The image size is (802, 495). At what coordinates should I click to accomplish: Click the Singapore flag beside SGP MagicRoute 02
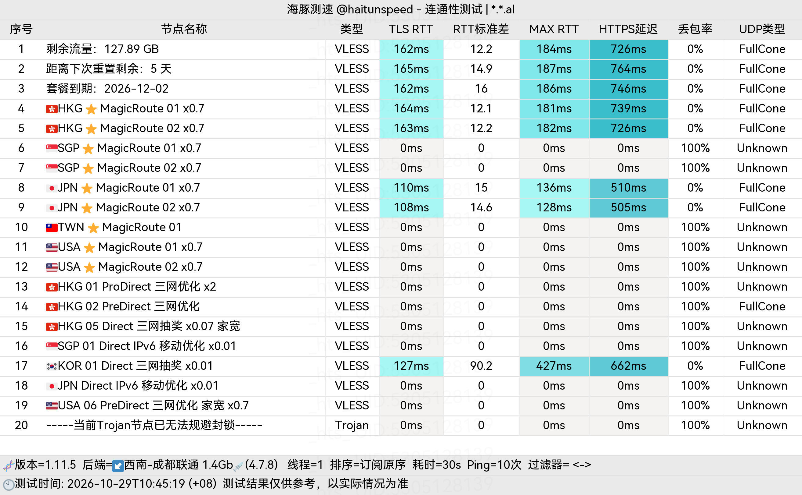click(52, 168)
